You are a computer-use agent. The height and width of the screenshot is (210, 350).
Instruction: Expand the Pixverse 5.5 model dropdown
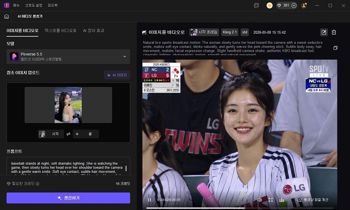(x=68, y=56)
